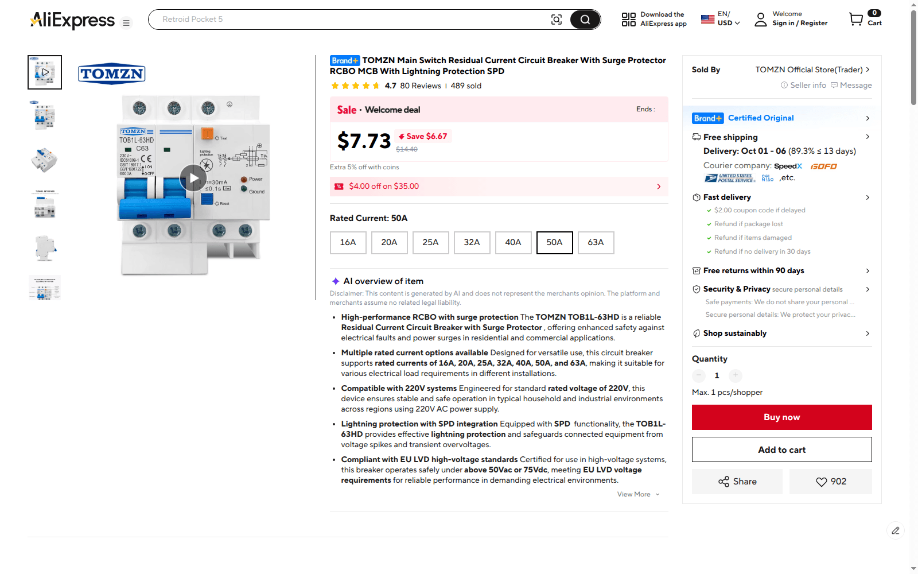This screenshot has height=574, width=918.
Task: Click the Buy now button
Action: pyautogui.click(x=781, y=417)
